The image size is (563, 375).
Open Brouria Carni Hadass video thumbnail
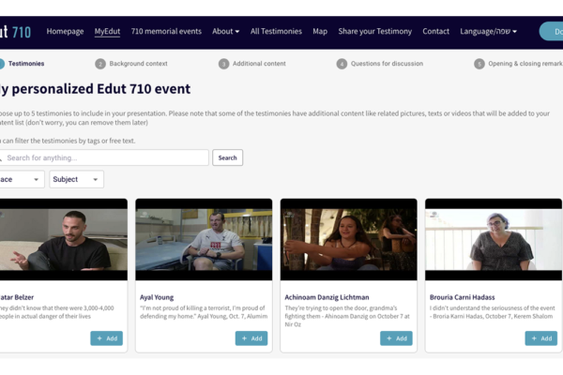[494, 239]
